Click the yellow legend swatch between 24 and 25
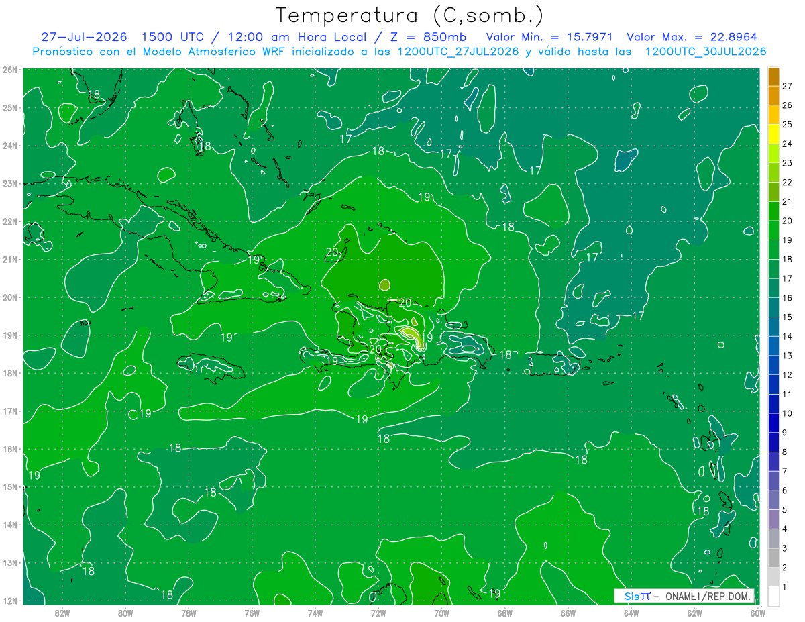The image size is (805, 622). pos(773,134)
